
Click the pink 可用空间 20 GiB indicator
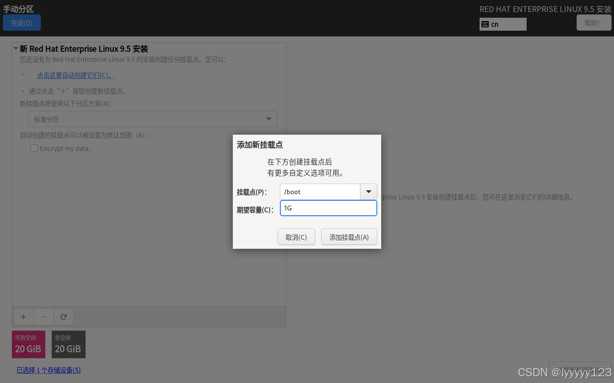point(28,344)
